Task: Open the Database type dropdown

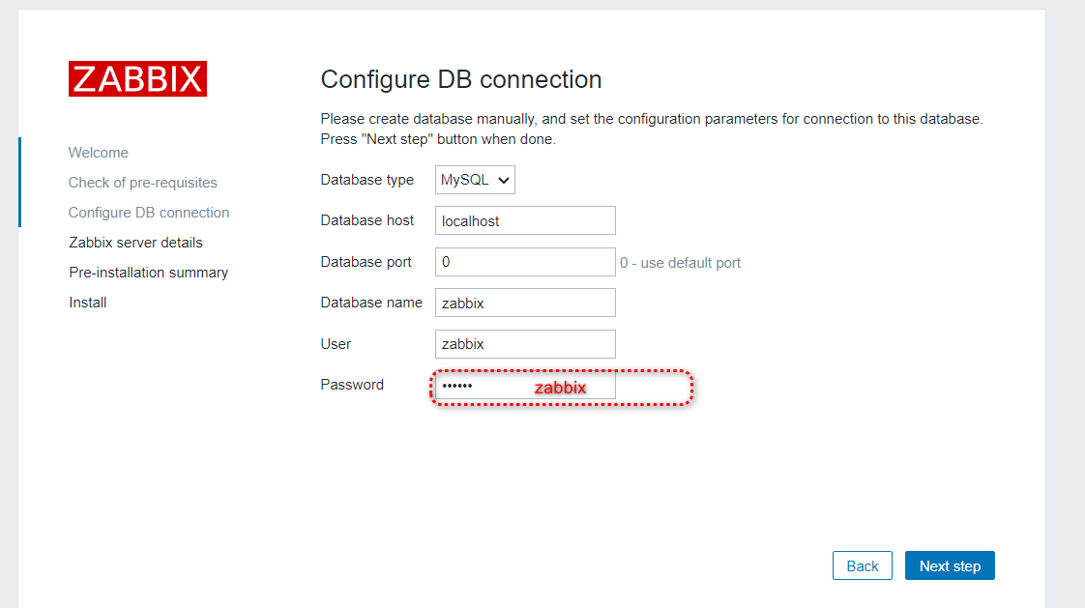Action: click(x=474, y=179)
